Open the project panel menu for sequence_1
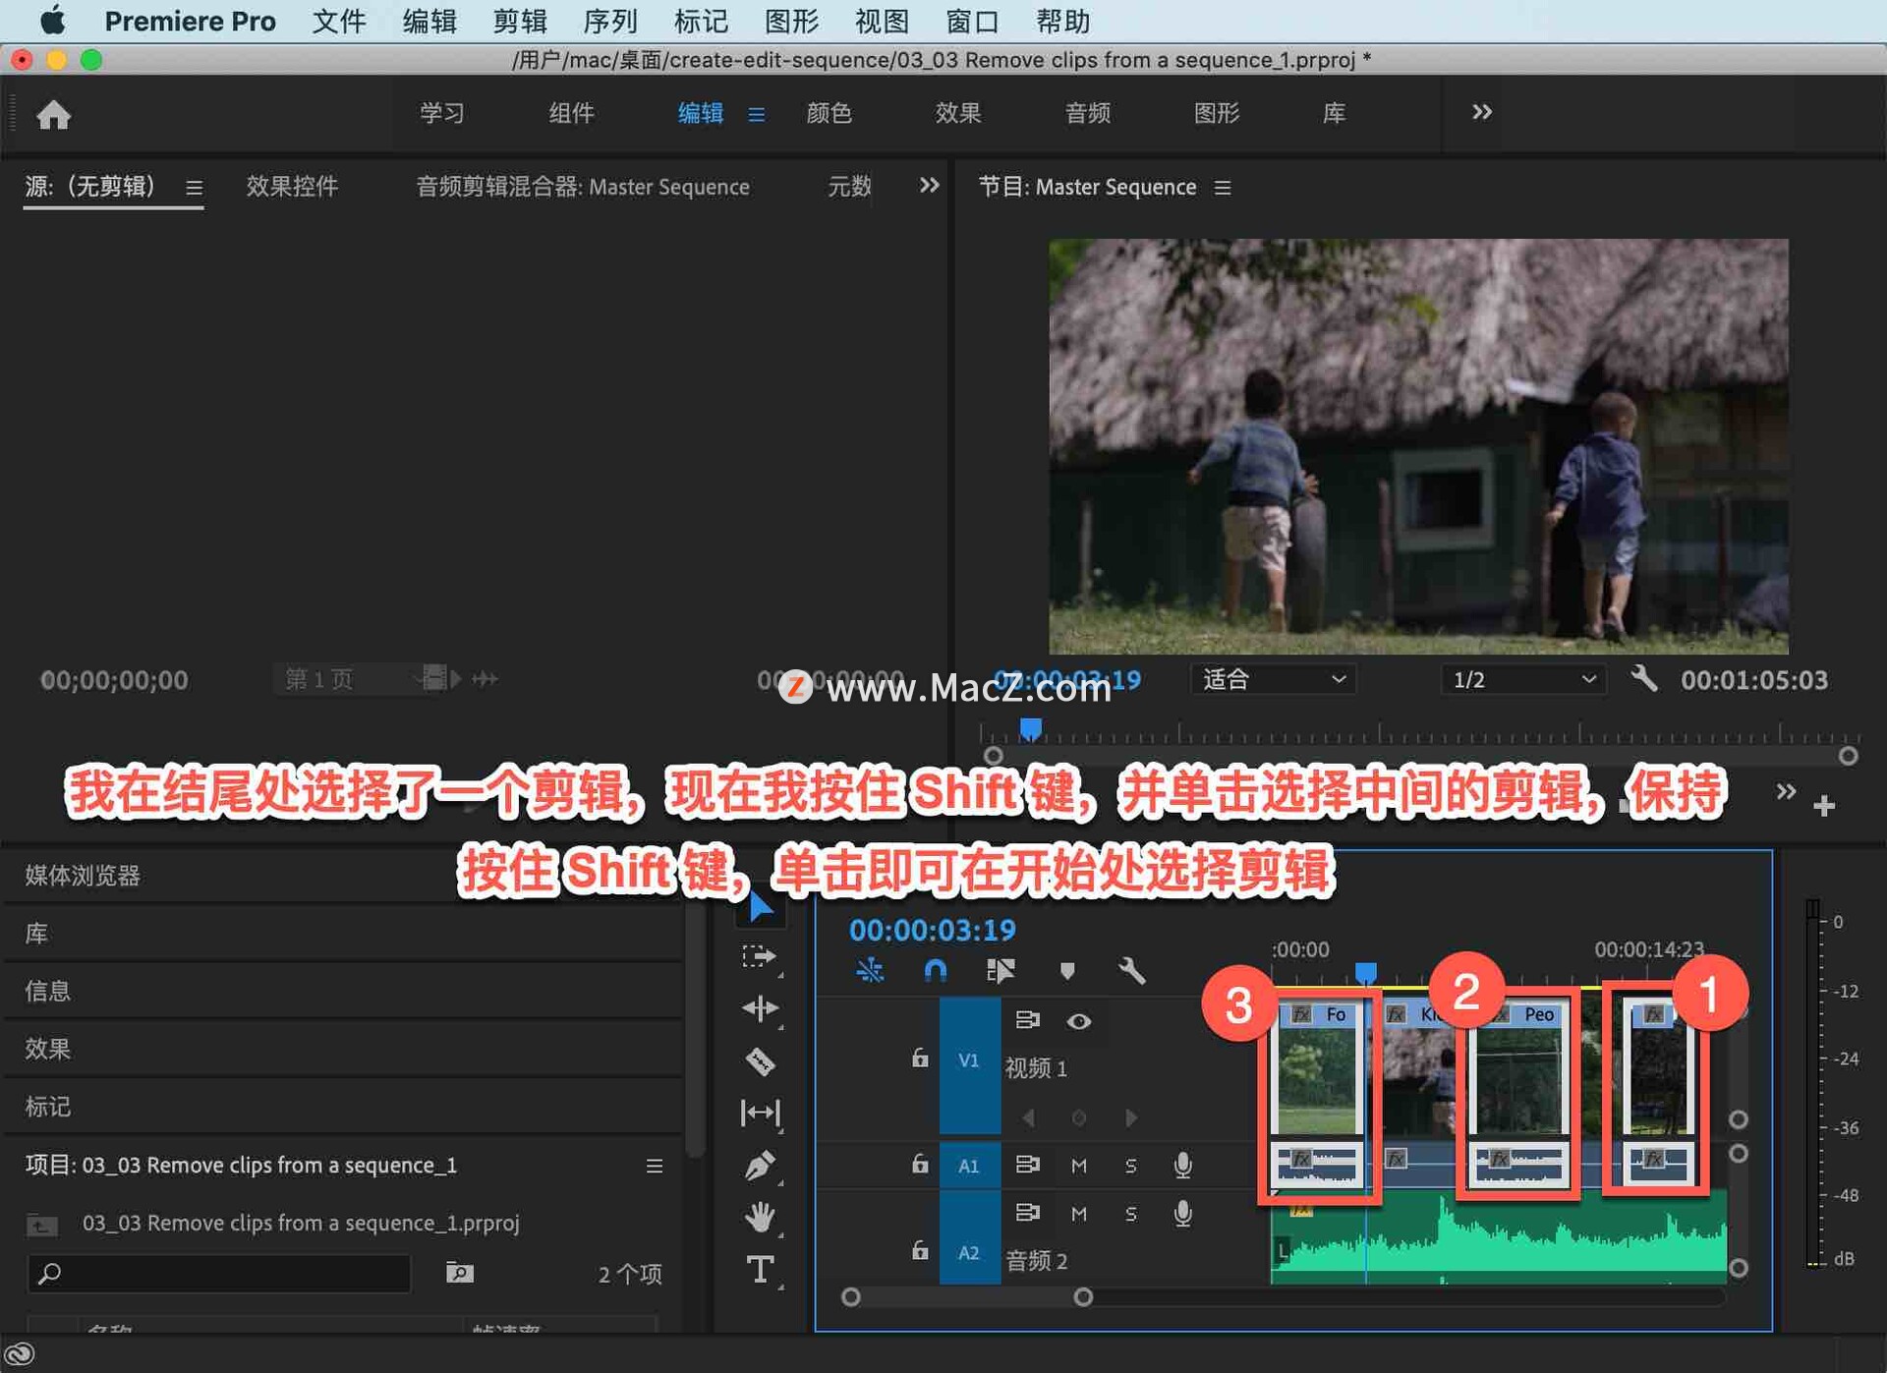The width and height of the screenshot is (1887, 1373). point(655,1166)
